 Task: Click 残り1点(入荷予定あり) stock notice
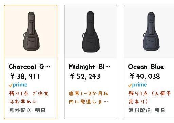150,98
